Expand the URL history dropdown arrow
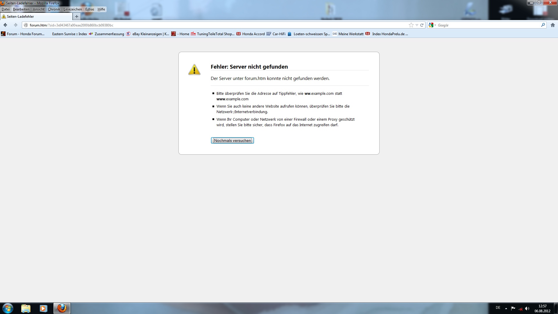Viewport: 558px width, 314px height. click(x=417, y=25)
